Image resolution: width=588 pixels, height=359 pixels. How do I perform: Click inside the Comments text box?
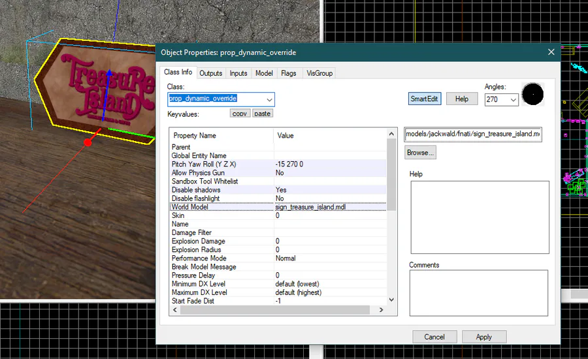coord(478,293)
